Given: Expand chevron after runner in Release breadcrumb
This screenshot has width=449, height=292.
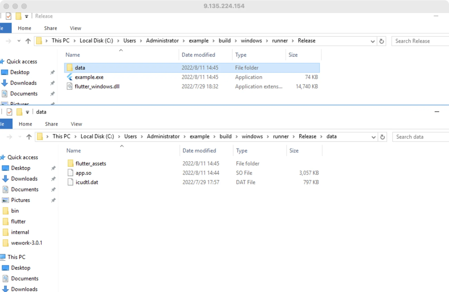Looking at the screenshot, I should pos(293,41).
